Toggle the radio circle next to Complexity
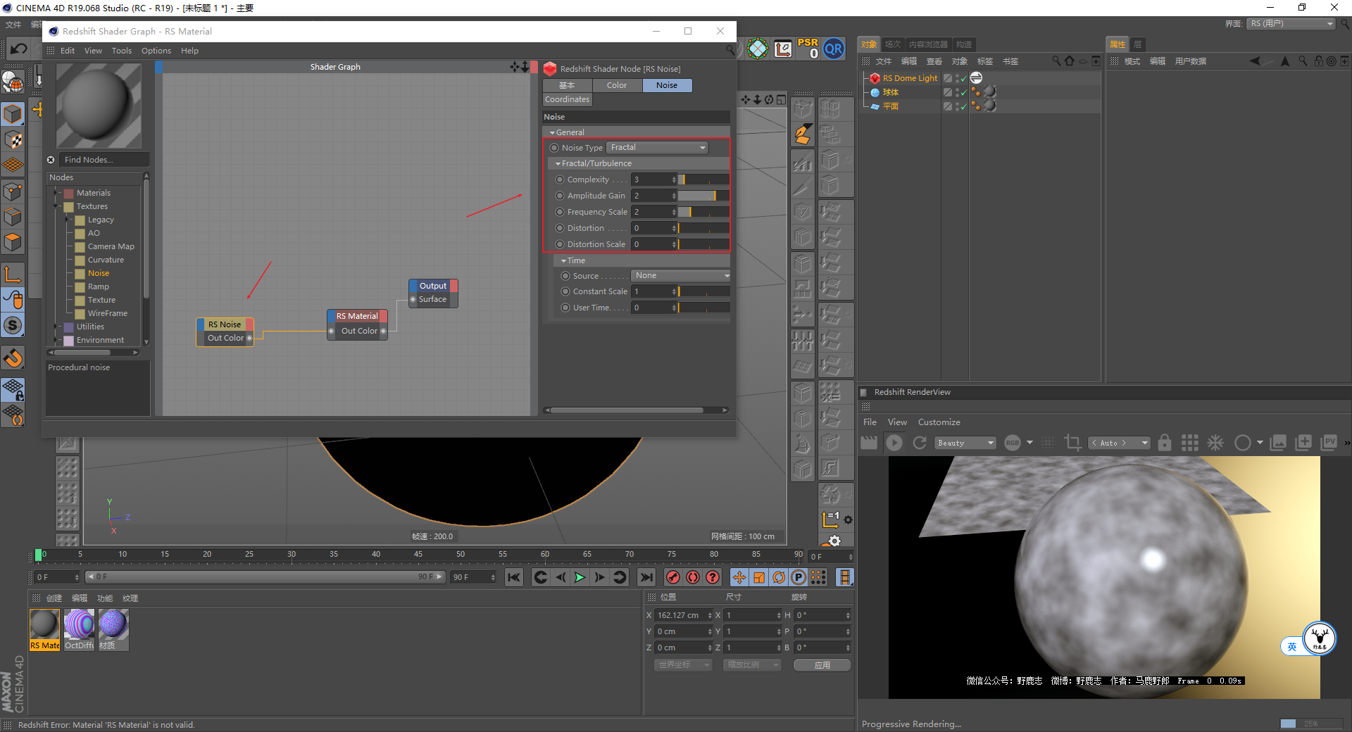This screenshot has width=1352, height=732. pos(560,179)
